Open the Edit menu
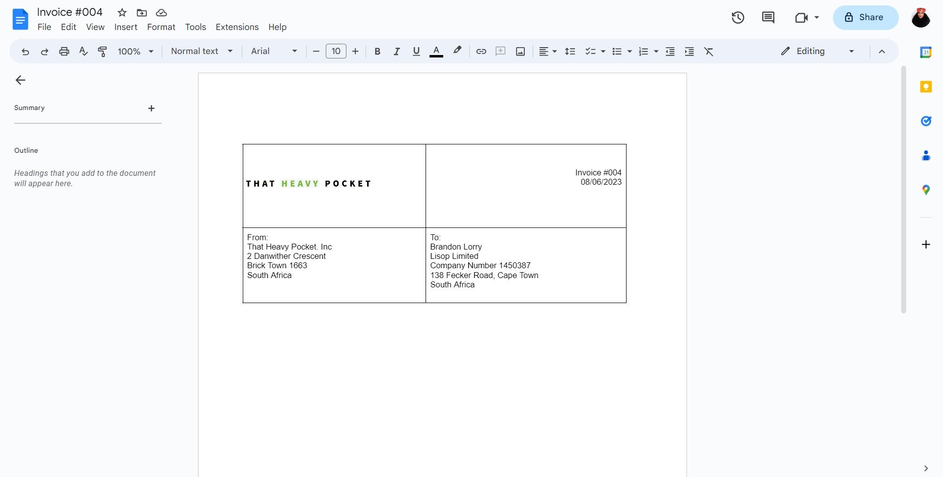The height and width of the screenshot is (477, 943). (x=68, y=27)
